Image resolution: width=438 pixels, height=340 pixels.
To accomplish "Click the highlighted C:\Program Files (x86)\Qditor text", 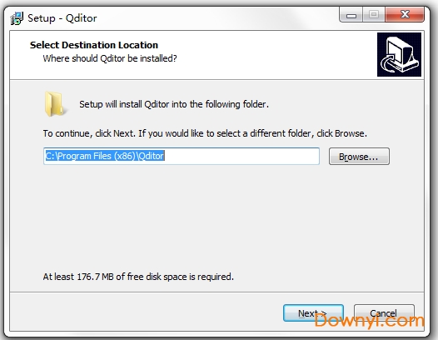I will [x=104, y=156].
